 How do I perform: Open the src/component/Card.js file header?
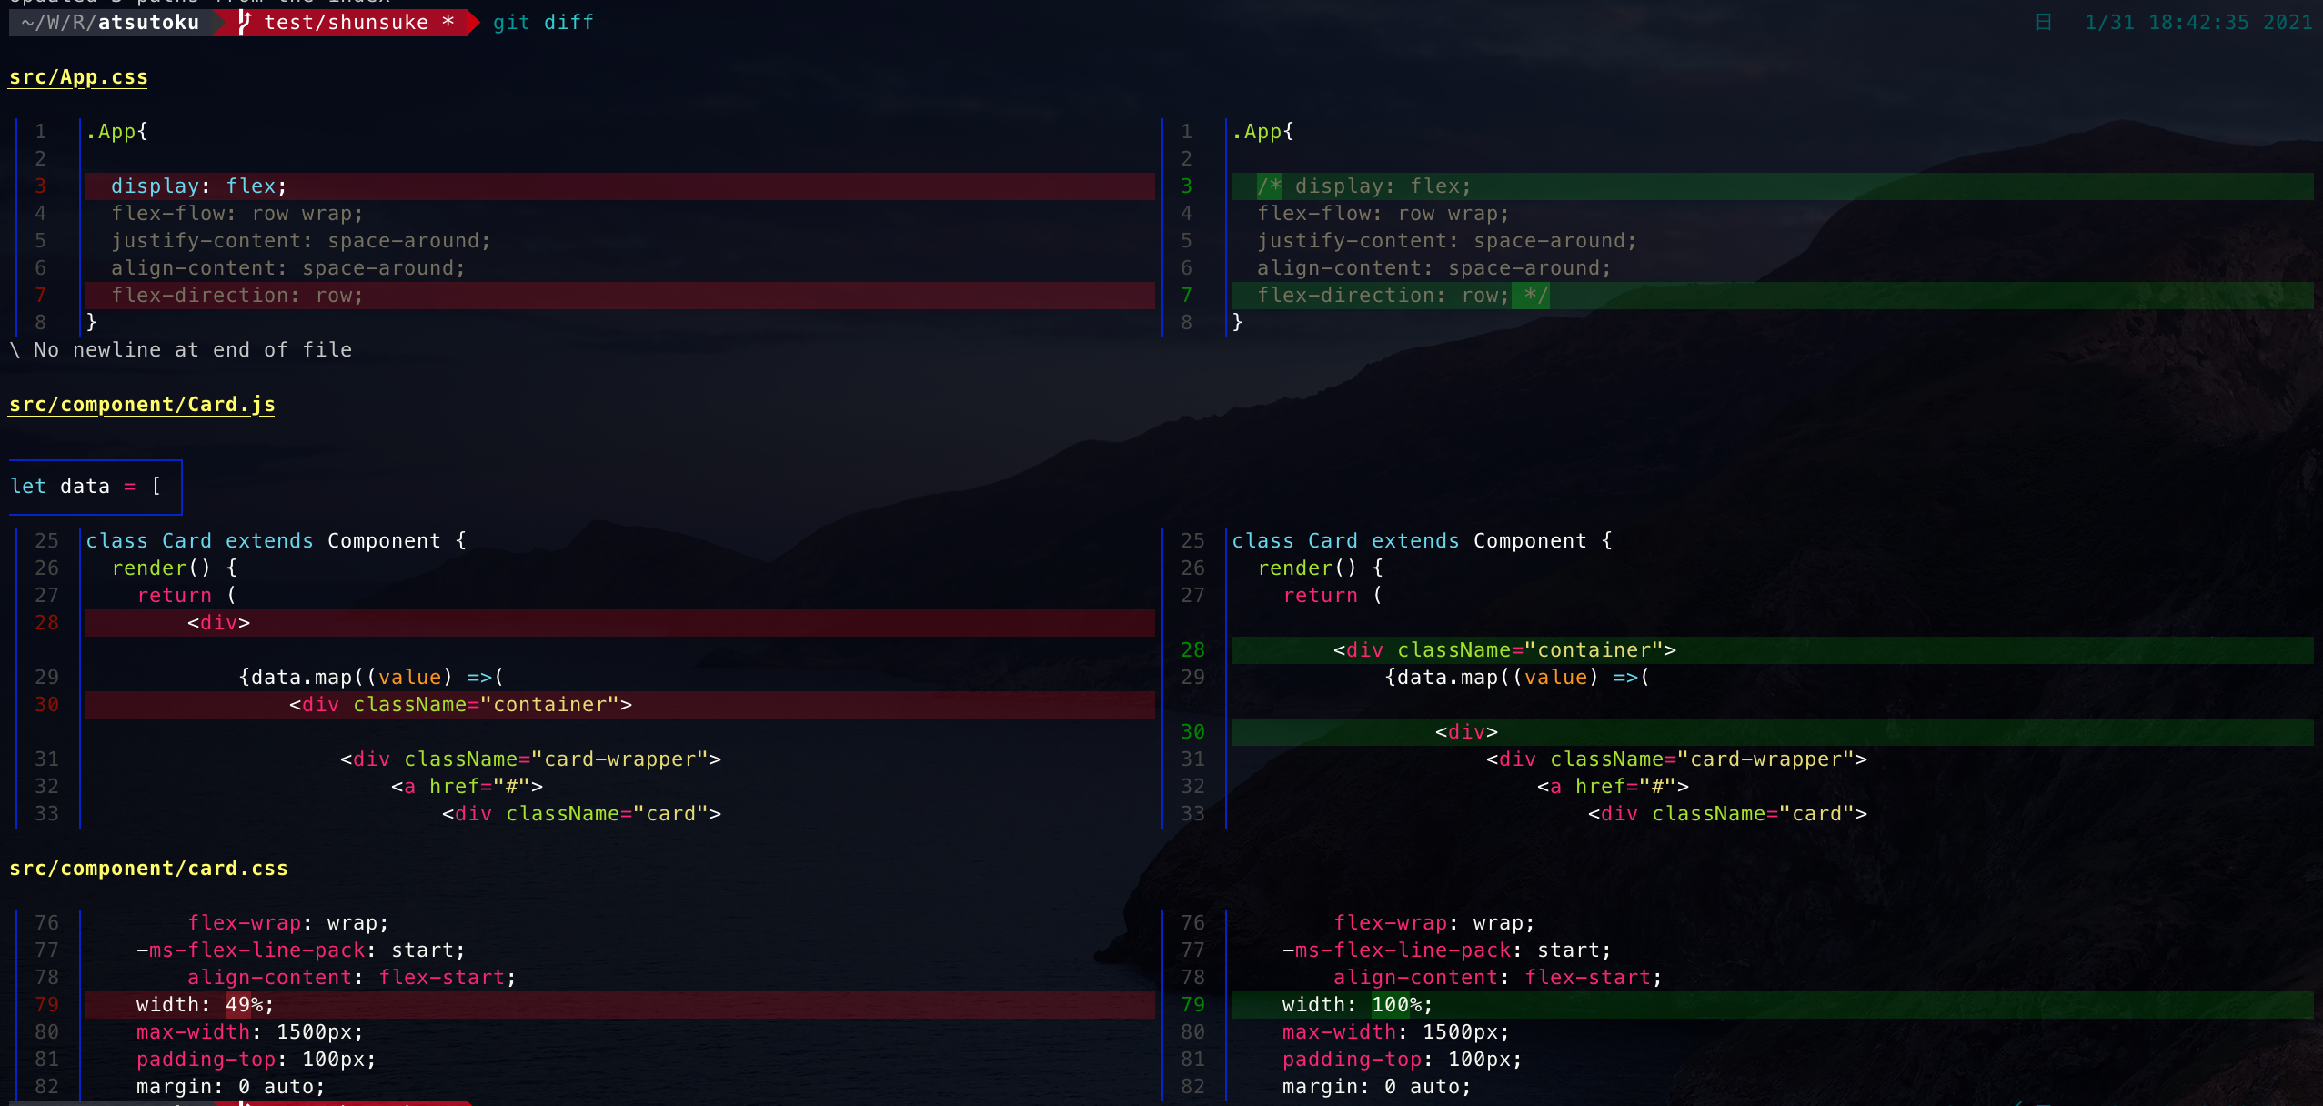(x=142, y=405)
